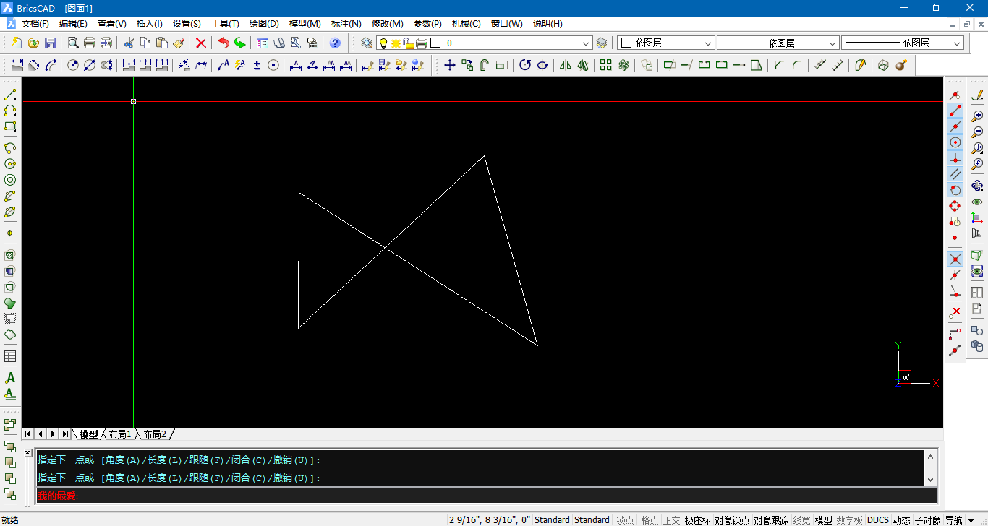Delete objects with the red X icon
Image resolution: width=988 pixels, height=526 pixels.
tap(201, 43)
